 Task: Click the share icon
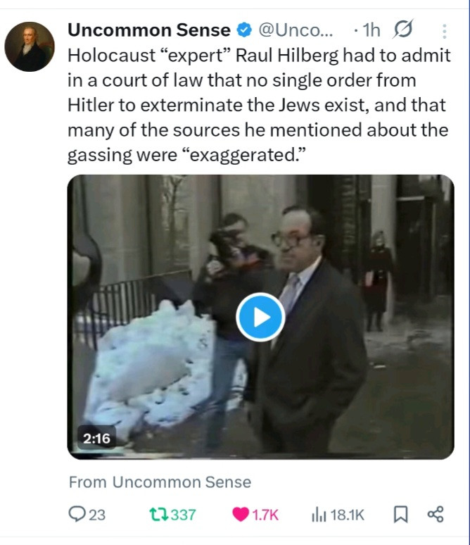[436, 515]
